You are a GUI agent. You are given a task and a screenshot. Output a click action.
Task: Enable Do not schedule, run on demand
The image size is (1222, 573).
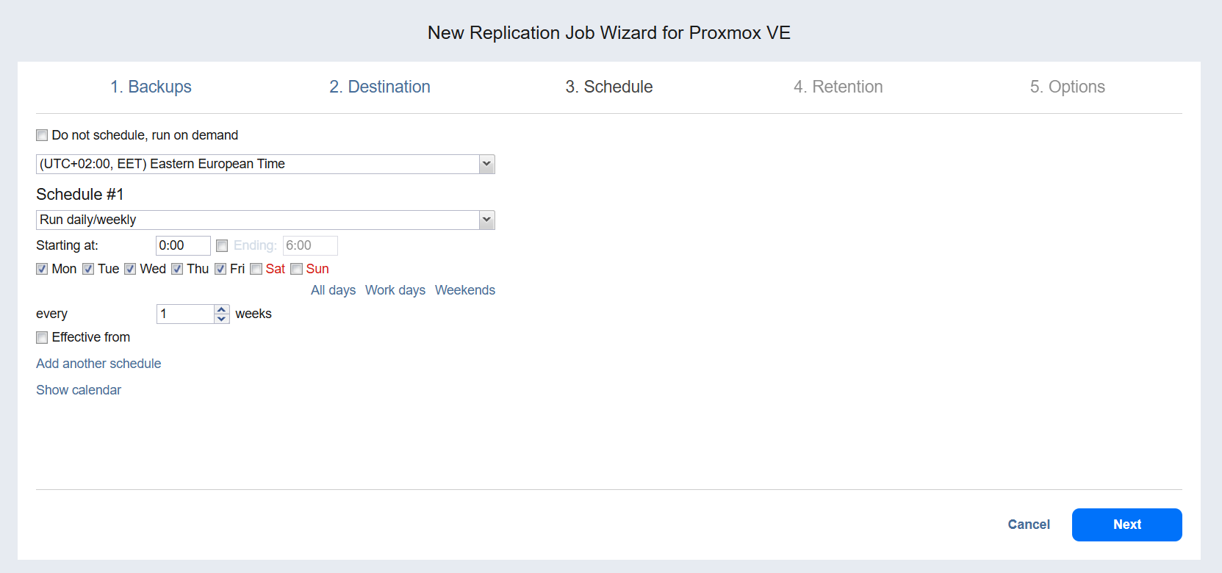click(43, 135)
